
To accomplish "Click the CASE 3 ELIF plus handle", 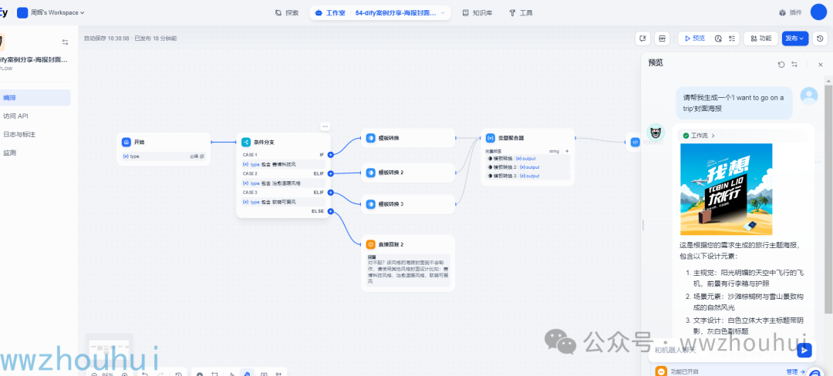I will coord(330,193).
